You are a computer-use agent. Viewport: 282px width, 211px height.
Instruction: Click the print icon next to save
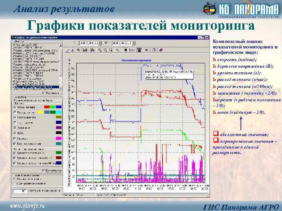(92, 50)
